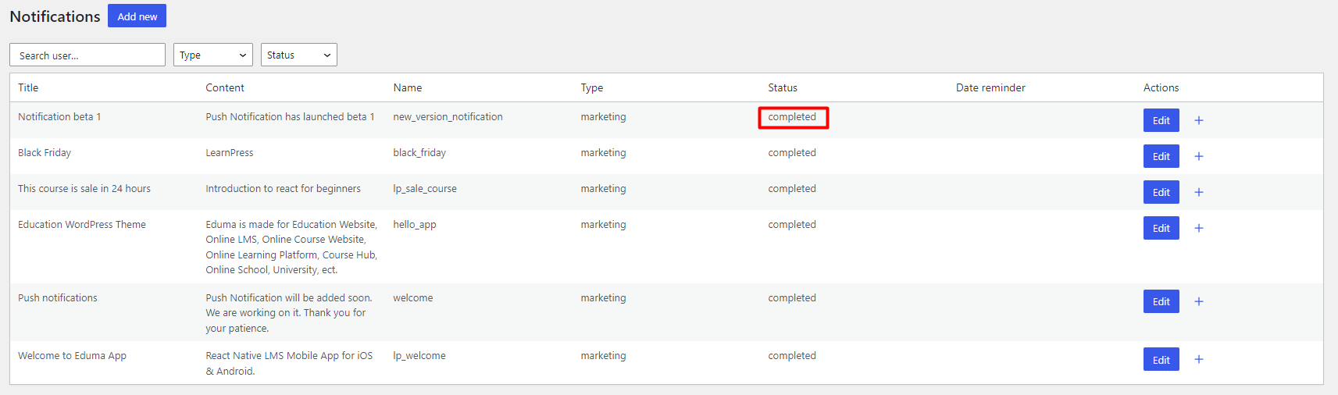
Task: Open the Status filter dropdown
Action: [x=299, y=55]
